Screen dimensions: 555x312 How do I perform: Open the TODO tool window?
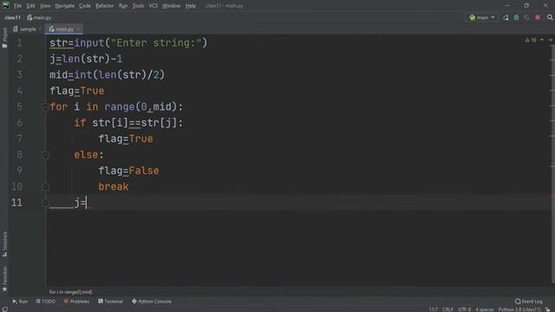[46, 302]
